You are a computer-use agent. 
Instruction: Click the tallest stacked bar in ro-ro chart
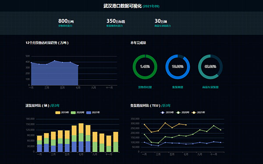click(81, 138)
